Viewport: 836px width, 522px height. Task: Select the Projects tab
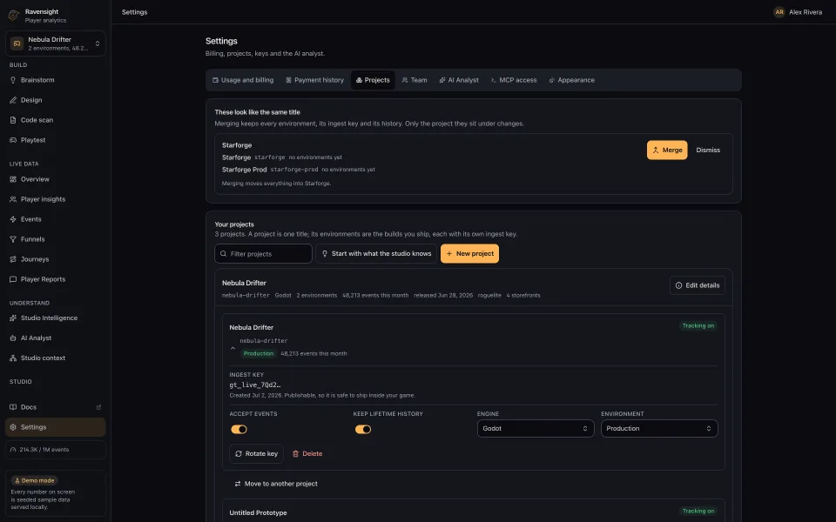point(373,80)
